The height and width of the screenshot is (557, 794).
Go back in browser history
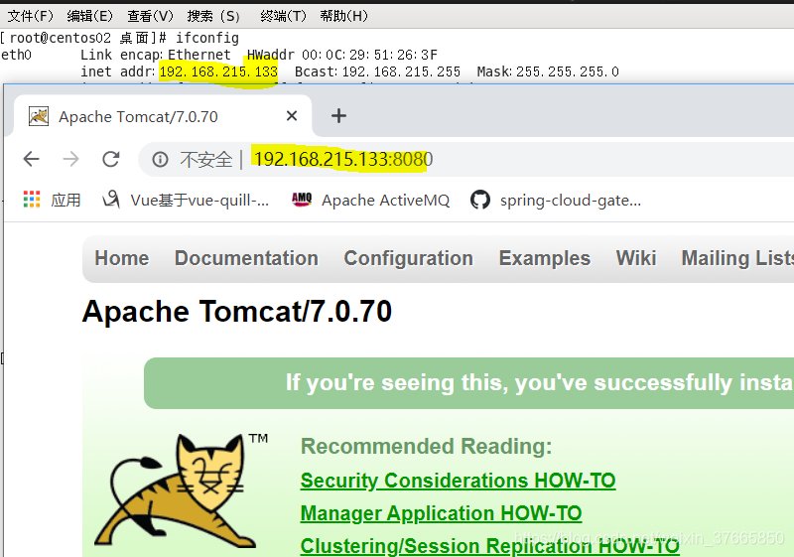[32, 159]
